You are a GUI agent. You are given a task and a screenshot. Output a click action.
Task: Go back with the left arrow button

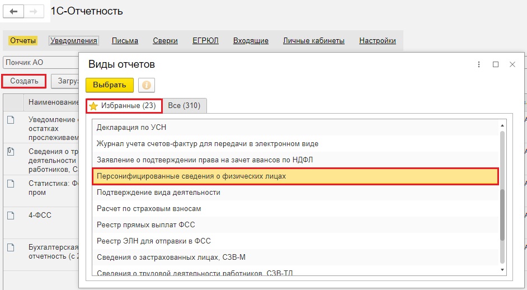click(x=13, y=12)
